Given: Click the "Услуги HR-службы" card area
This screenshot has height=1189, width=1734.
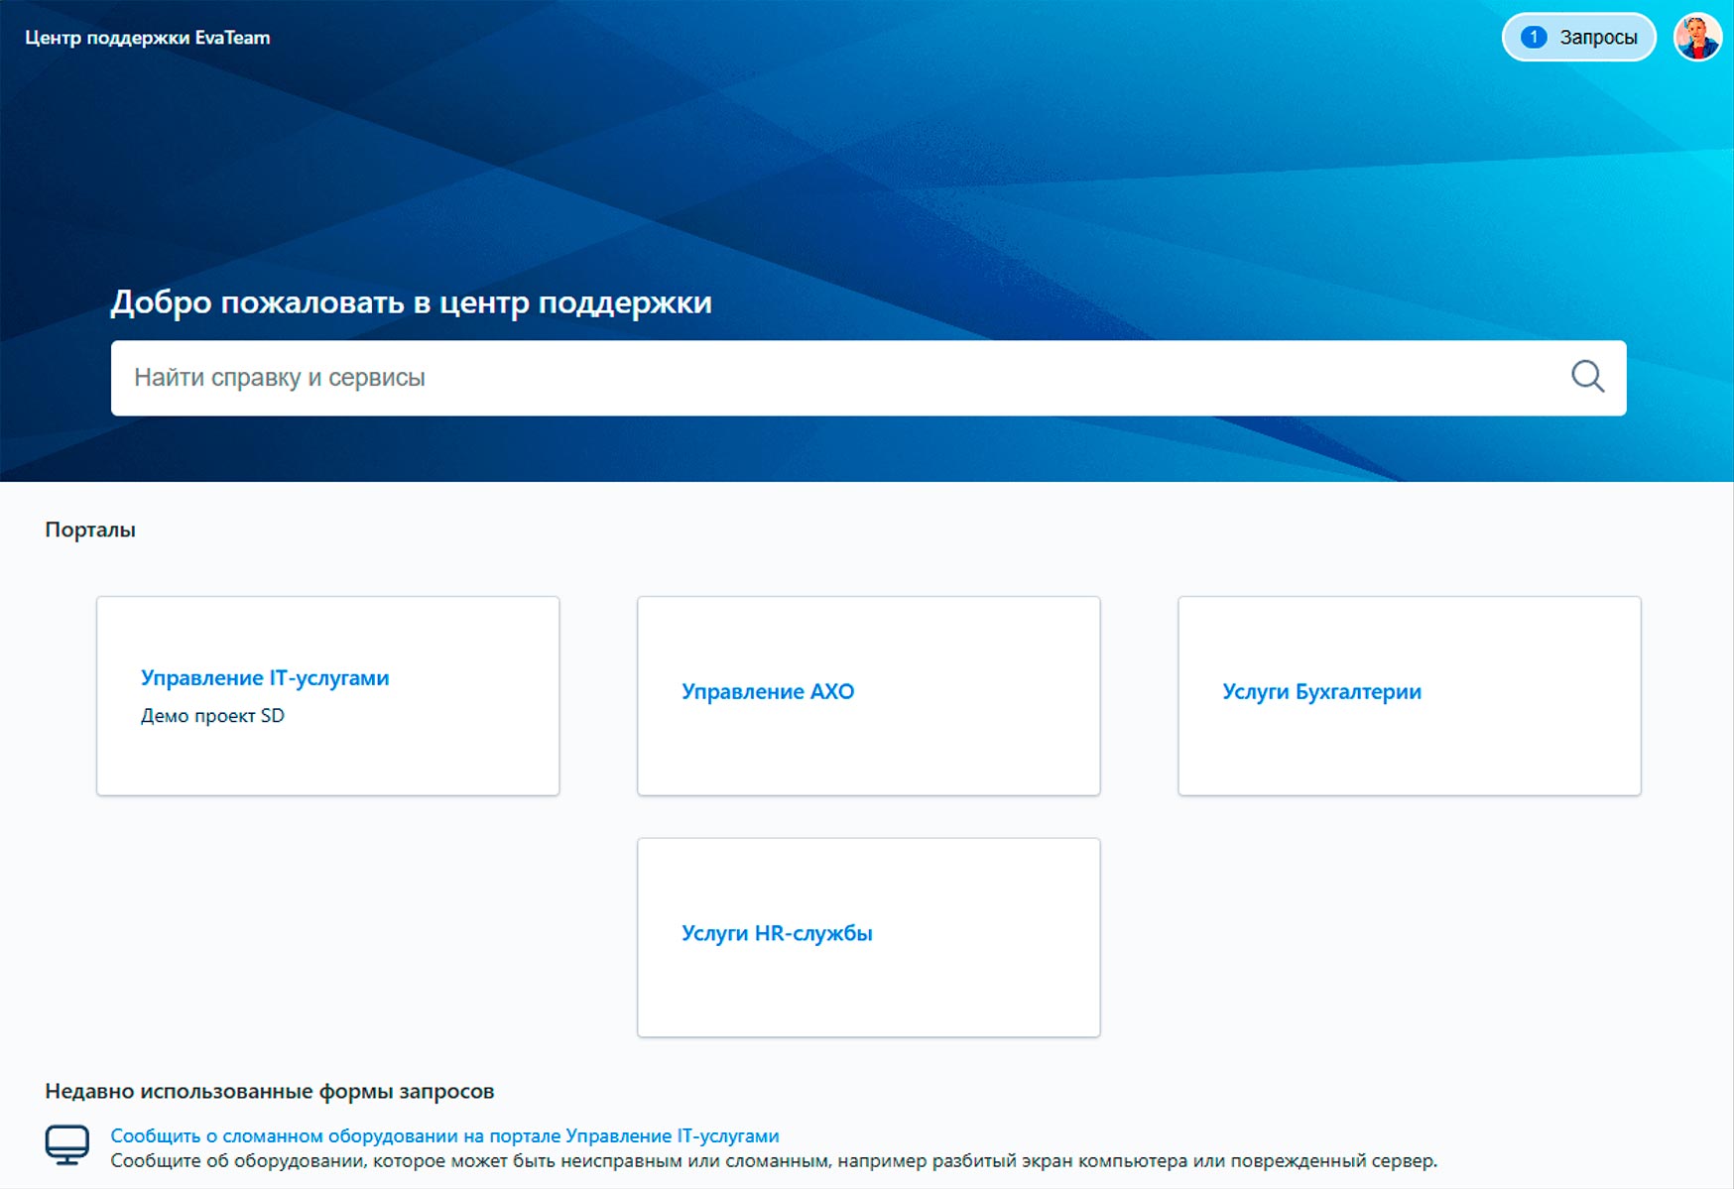Looking at the screenshot, I should tap(869, 992).
